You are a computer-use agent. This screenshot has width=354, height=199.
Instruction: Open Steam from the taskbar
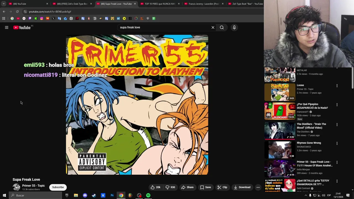[x=94, y=195]
